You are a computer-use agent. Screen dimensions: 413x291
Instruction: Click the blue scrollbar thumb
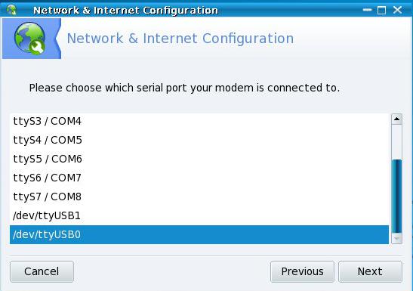click(x=396, y=197)
